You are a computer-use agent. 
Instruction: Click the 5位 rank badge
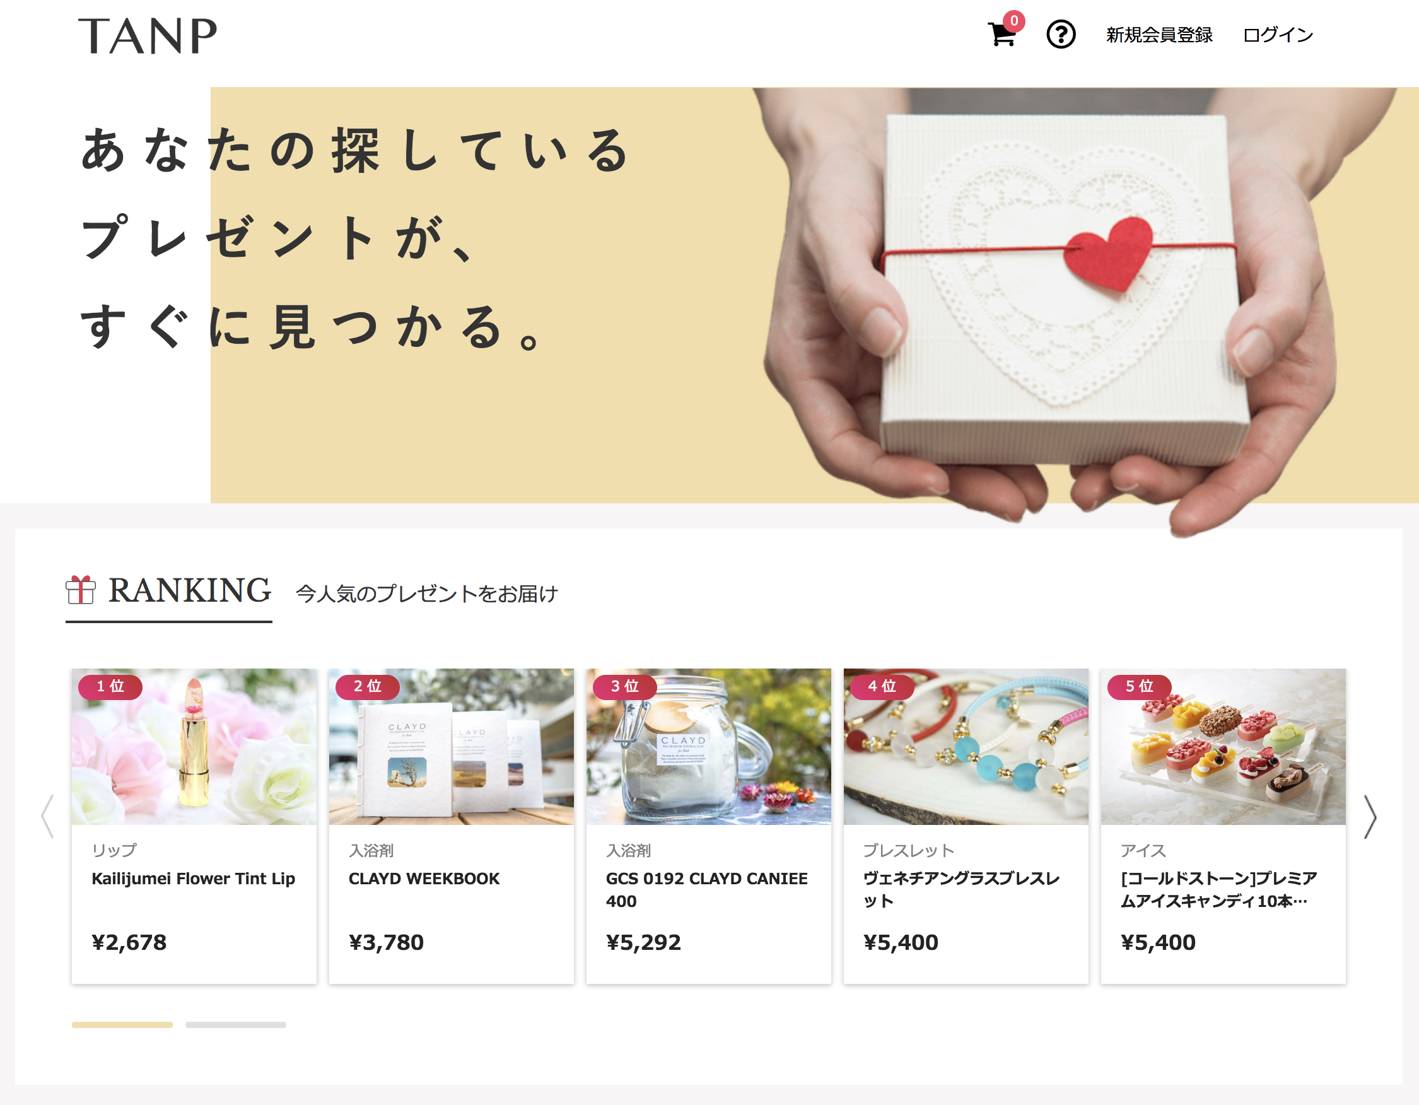pyautogui.click(x=1139, y=687)
